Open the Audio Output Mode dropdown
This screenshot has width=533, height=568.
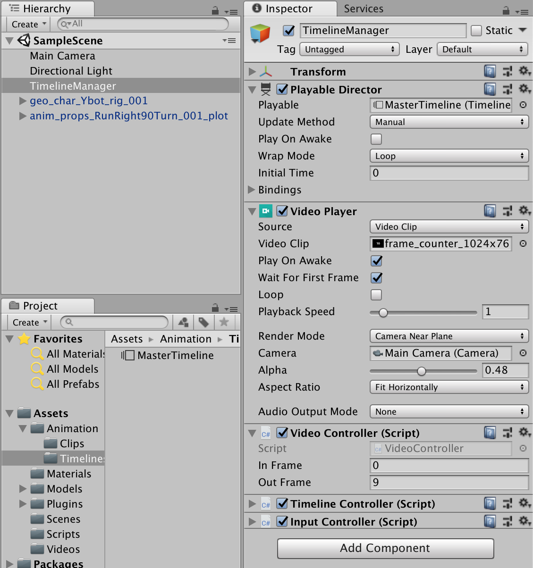pos(449,412)
